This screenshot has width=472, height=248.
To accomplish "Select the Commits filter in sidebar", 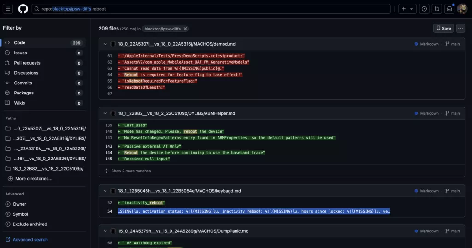I will click(x=23, y=83).
